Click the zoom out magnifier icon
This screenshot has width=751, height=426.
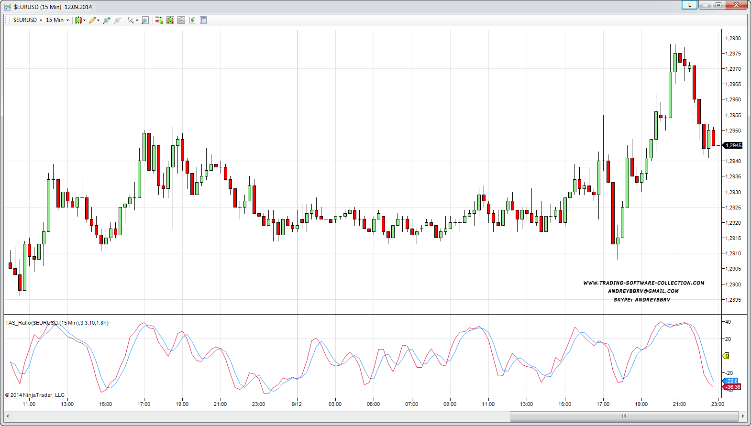pos(117,20)
